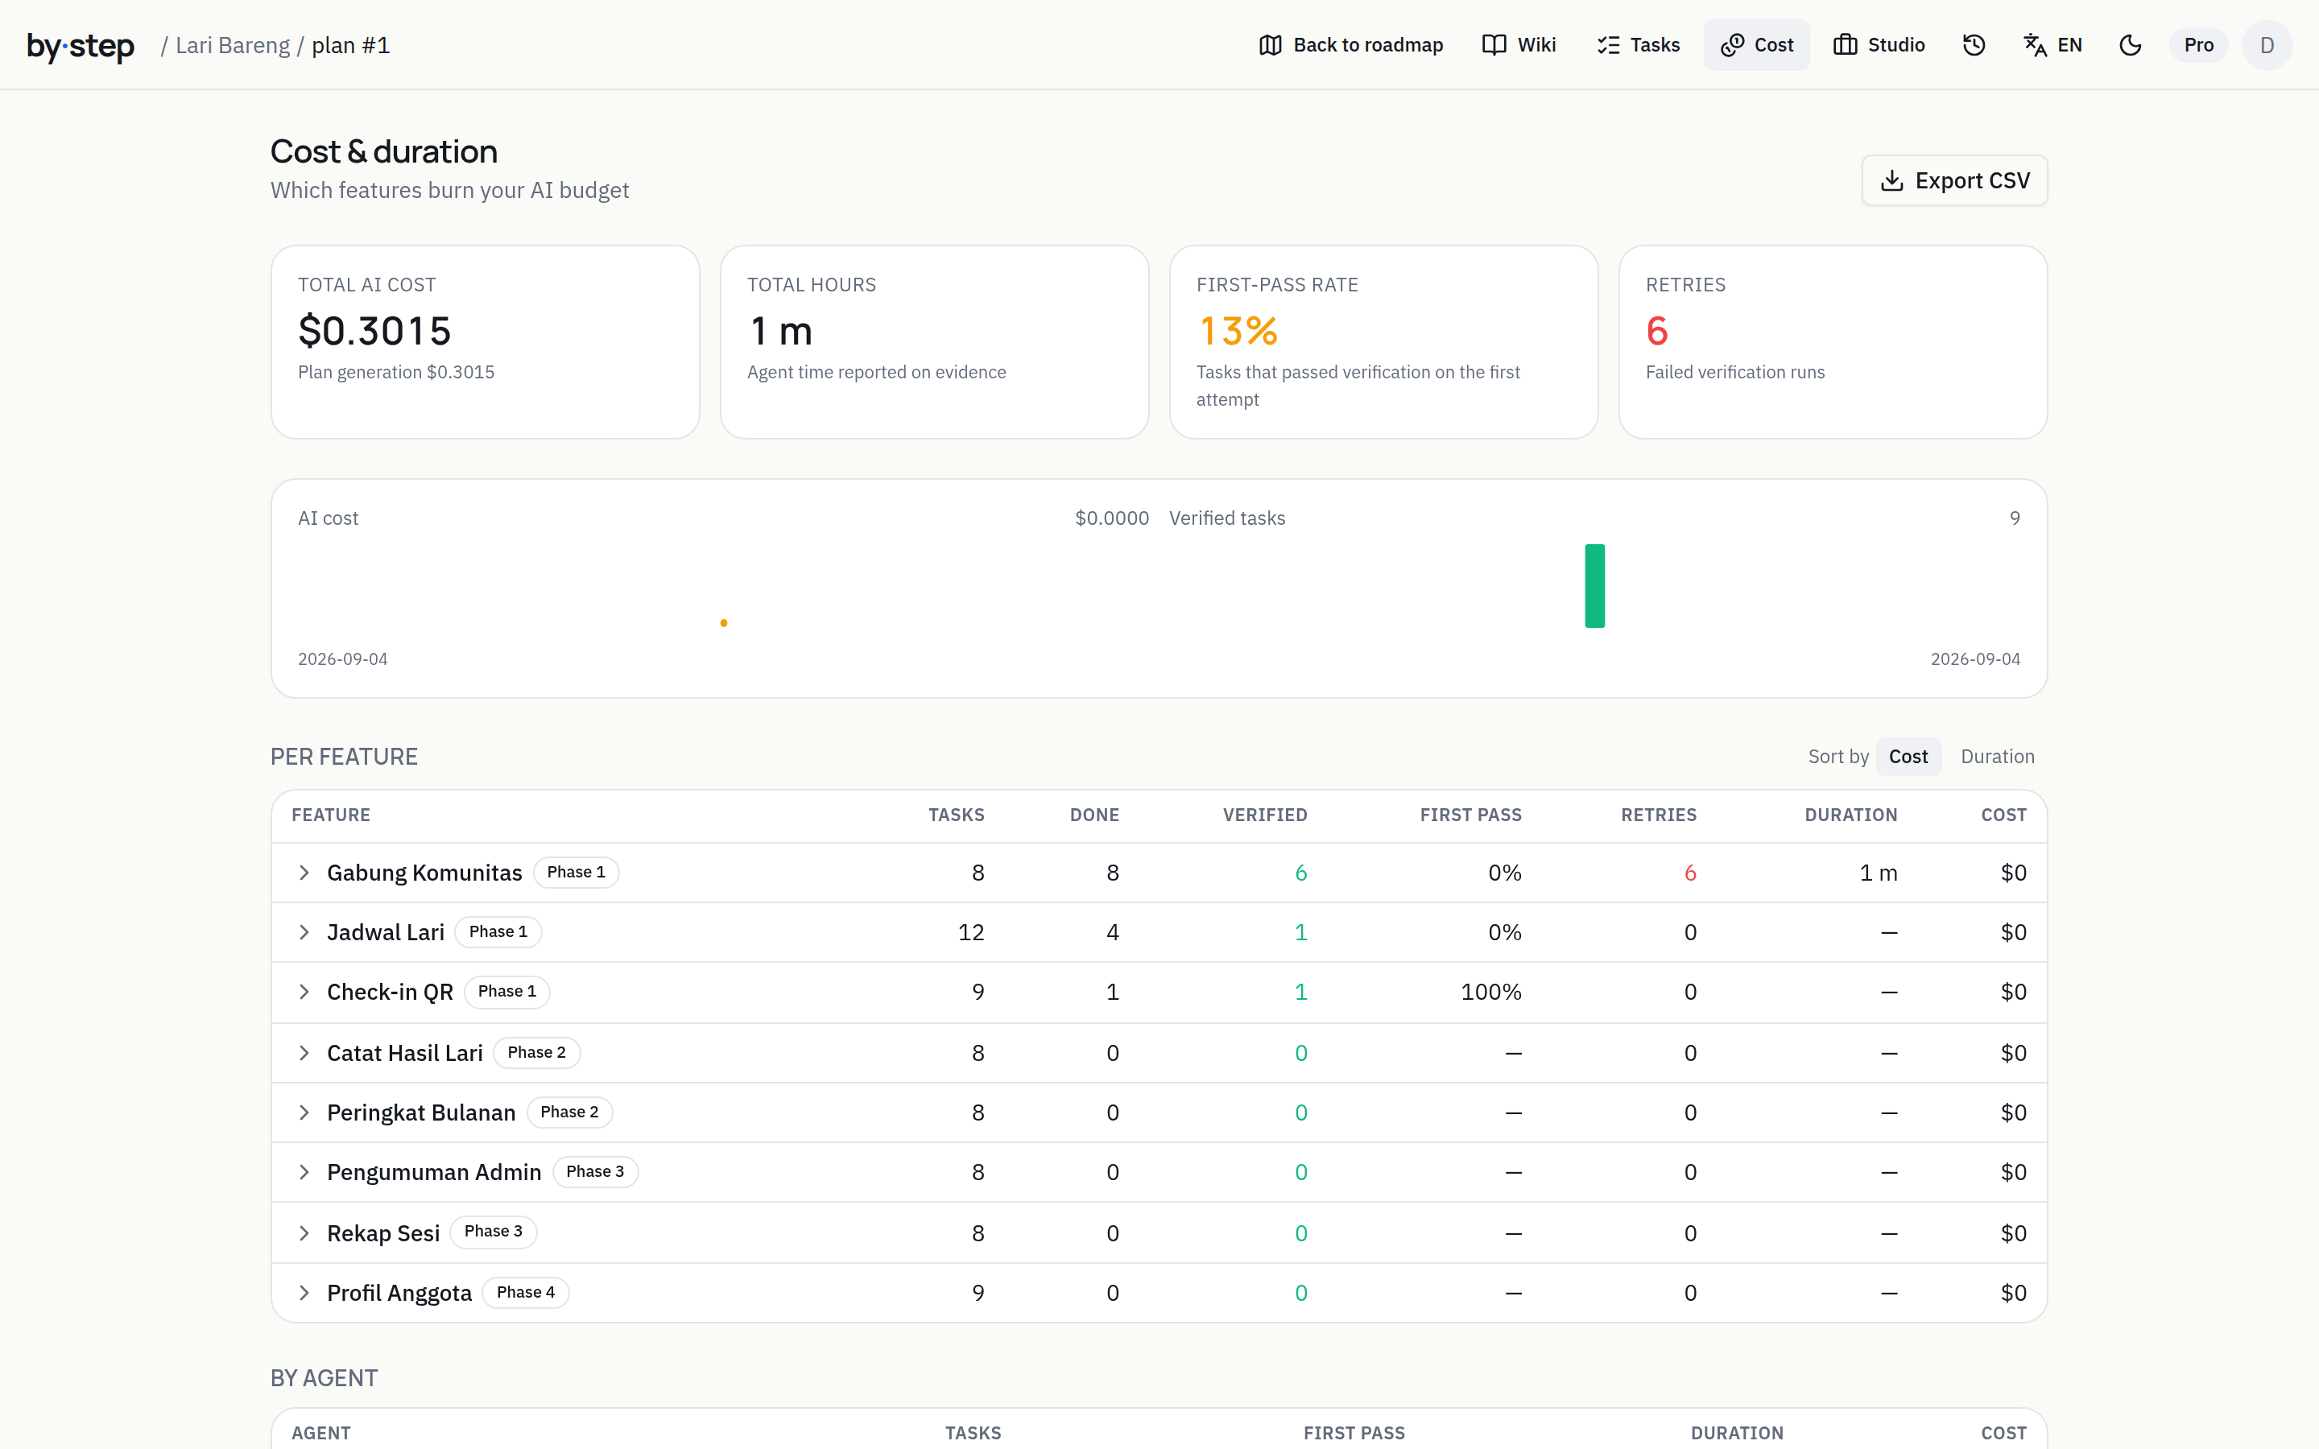Click the Total Hours value 1 m
The height and width of the screenshot is (1449, 2319).
click(x=780, y=331)
